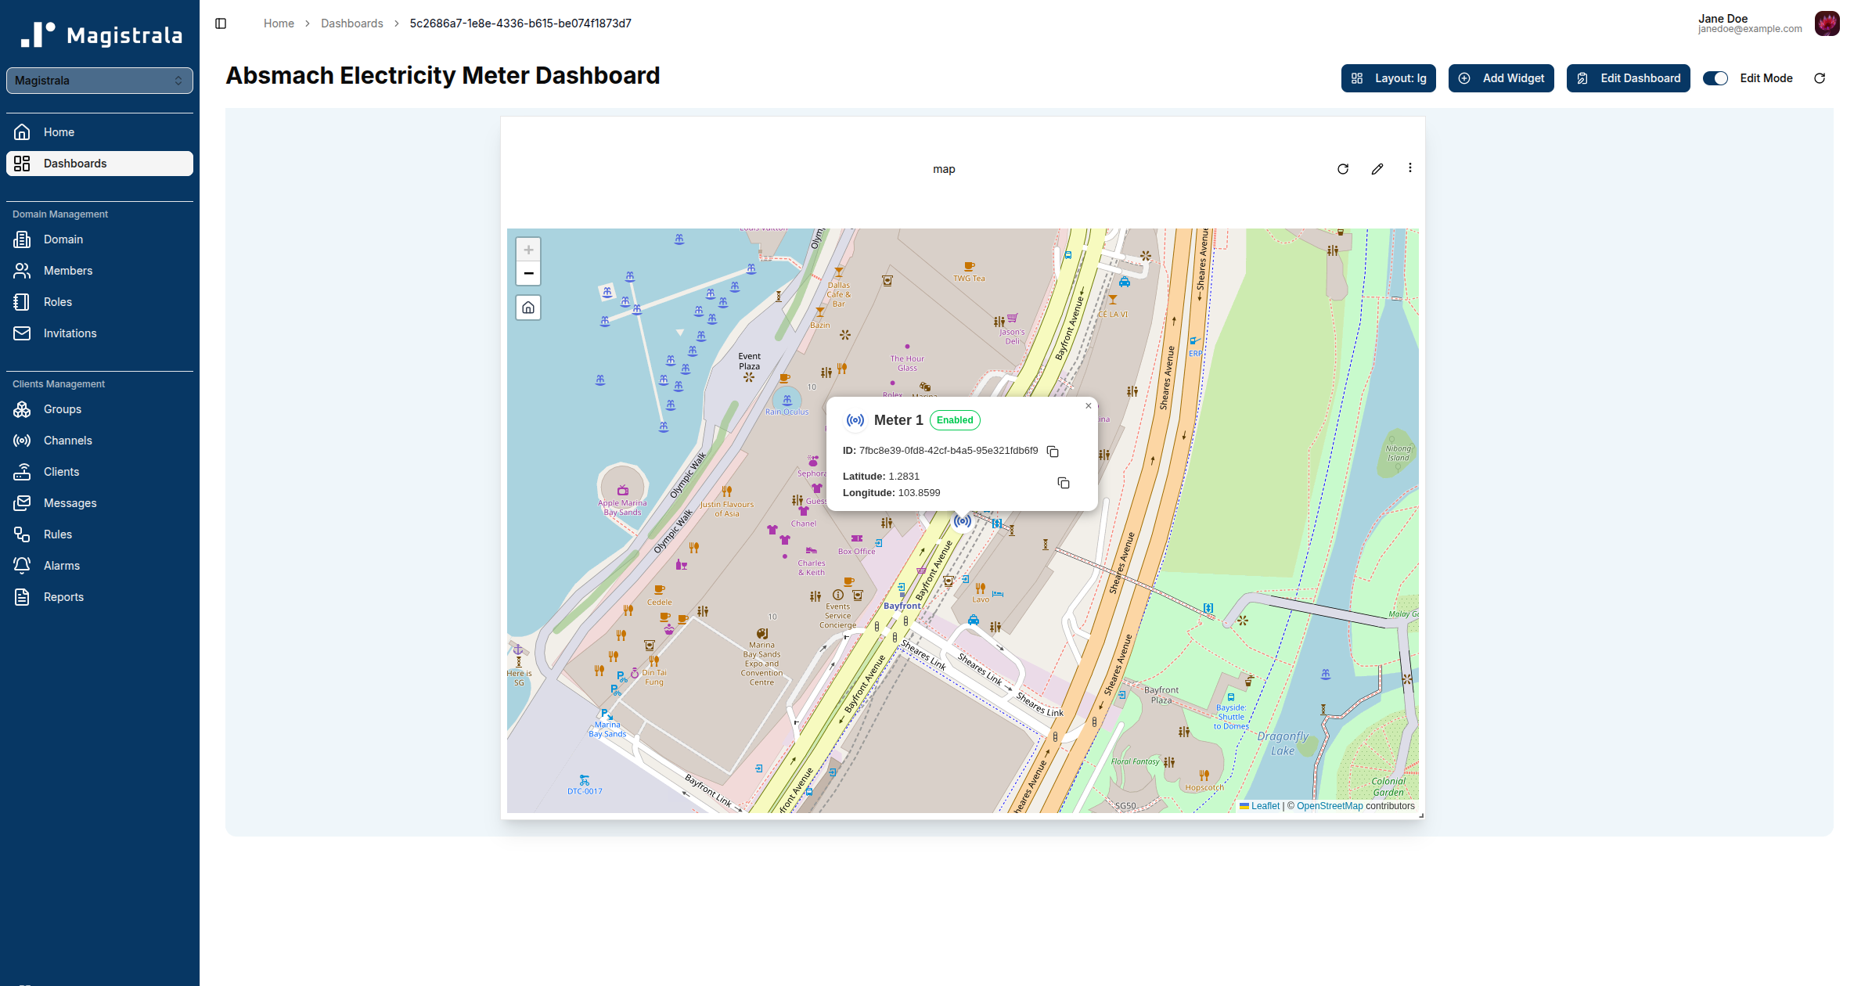
Task: Click the Edit Dashboard button
Action: [1628, 78]
